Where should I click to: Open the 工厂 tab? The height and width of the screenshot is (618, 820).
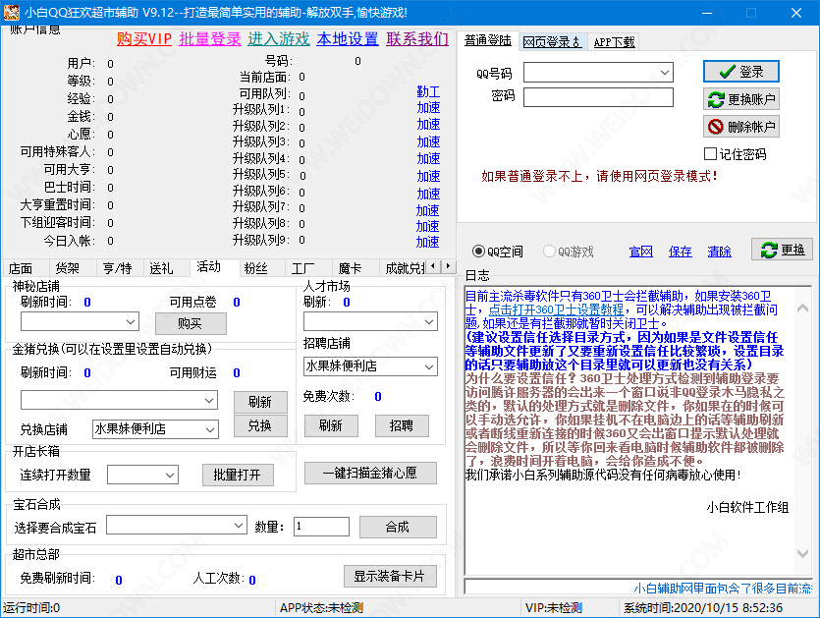coord(302,268)
